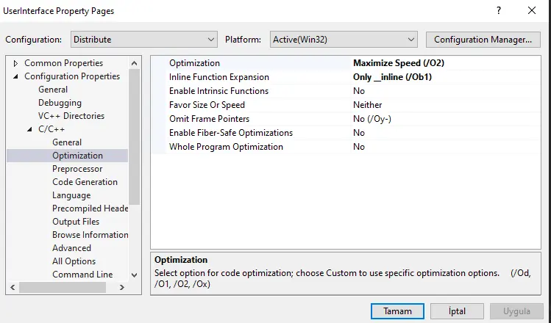Open the Platform dropdown showing Active(Win32)
The image size is (551, 323).
[344, 40]
